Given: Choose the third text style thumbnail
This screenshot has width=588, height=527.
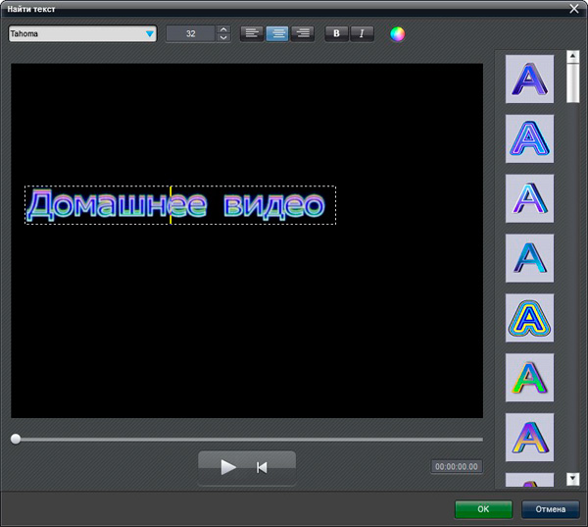Looking at the screenshot, I should coord(529,198).
